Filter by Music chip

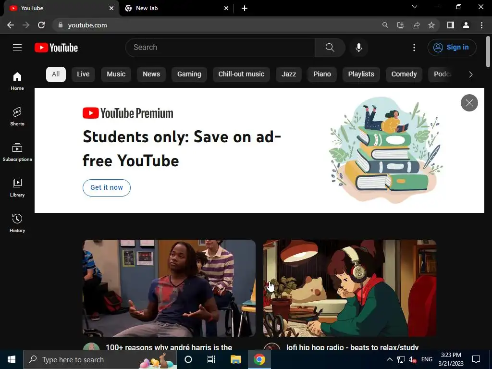point(116,74)
